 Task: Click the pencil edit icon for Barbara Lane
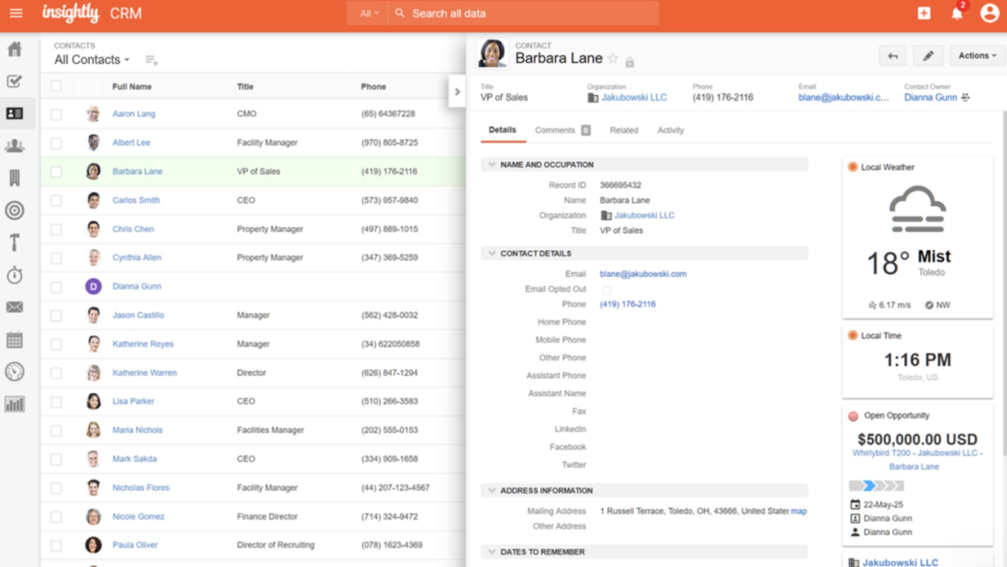(x=928, y=56)
